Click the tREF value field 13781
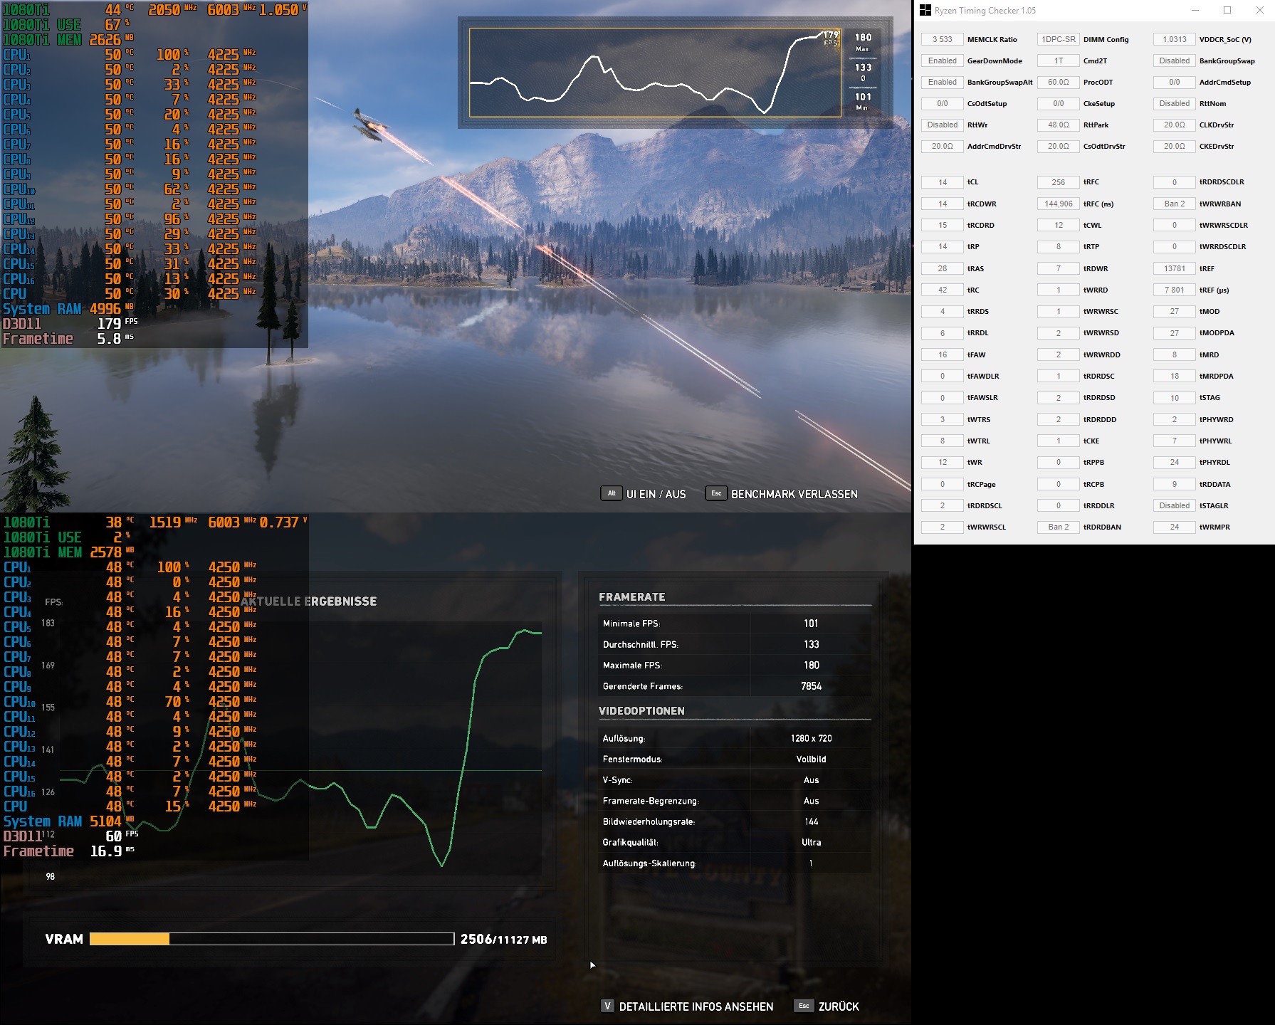The width and height of the screenshot is (1275, 1025). pyautogui.click(x=1175, y=268)
